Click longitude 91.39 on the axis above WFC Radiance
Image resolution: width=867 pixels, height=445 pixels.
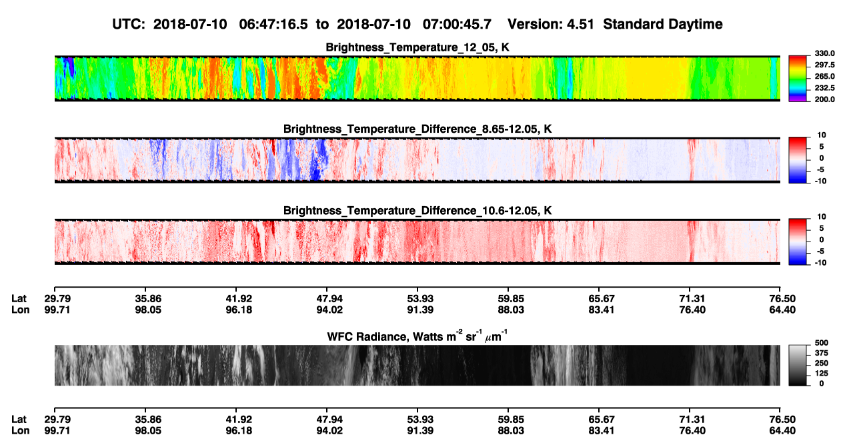(x=417, y=309)
